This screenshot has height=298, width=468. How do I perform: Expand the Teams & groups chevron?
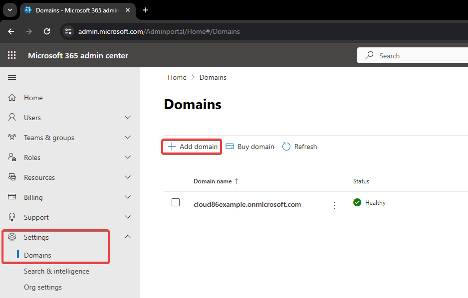coord(128,137)
